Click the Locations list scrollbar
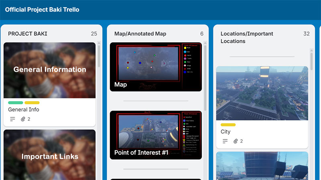 (311, 61)
